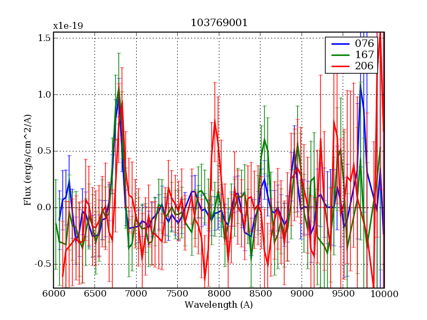Viewport: 427px width, 320px height.
Task: Click the Flux y-axis label
Action: [28, 161]
